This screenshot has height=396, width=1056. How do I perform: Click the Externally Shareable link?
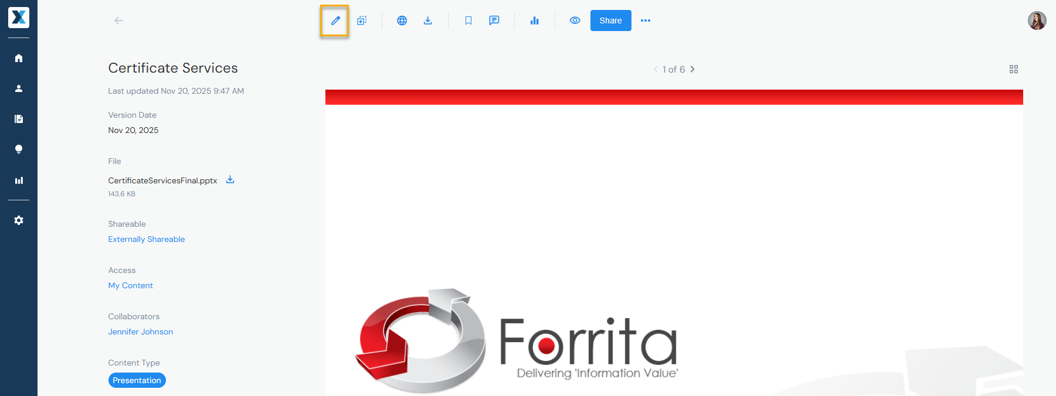tap(147, 239)
